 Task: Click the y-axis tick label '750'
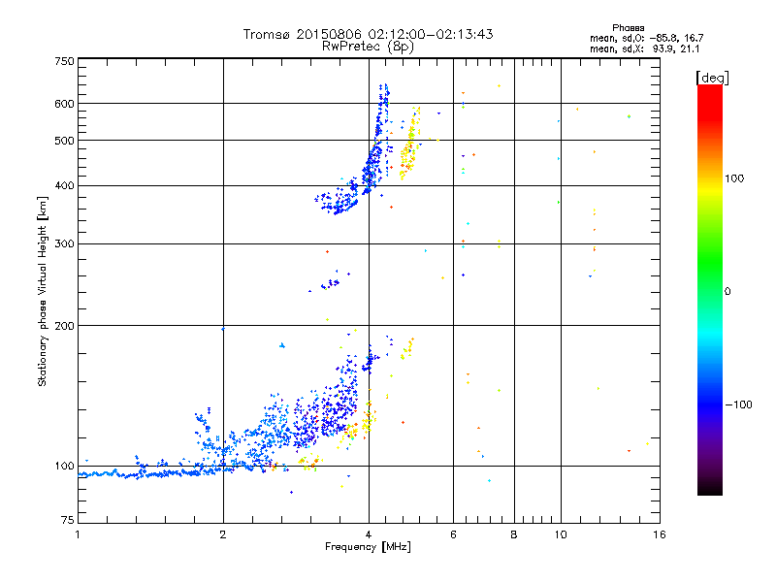coord(65,61)
